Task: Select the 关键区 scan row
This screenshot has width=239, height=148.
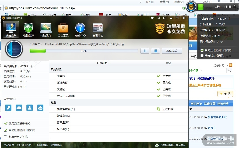Action: 119,89
